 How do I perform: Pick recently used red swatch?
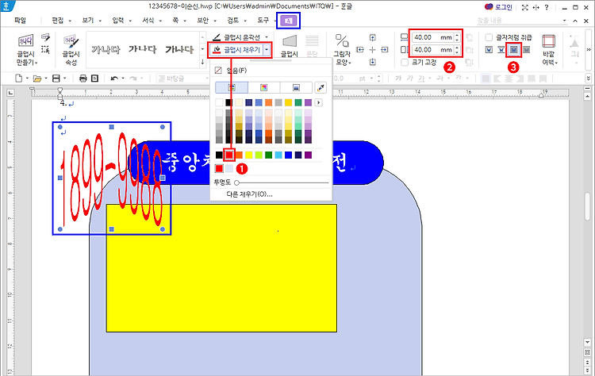coord(219,168)
